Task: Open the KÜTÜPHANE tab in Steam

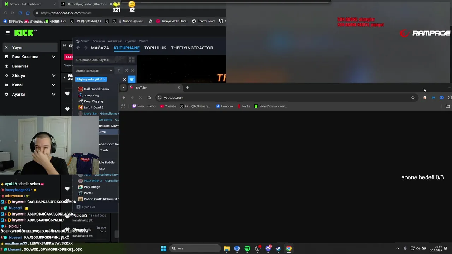Action: pos(127,48)
